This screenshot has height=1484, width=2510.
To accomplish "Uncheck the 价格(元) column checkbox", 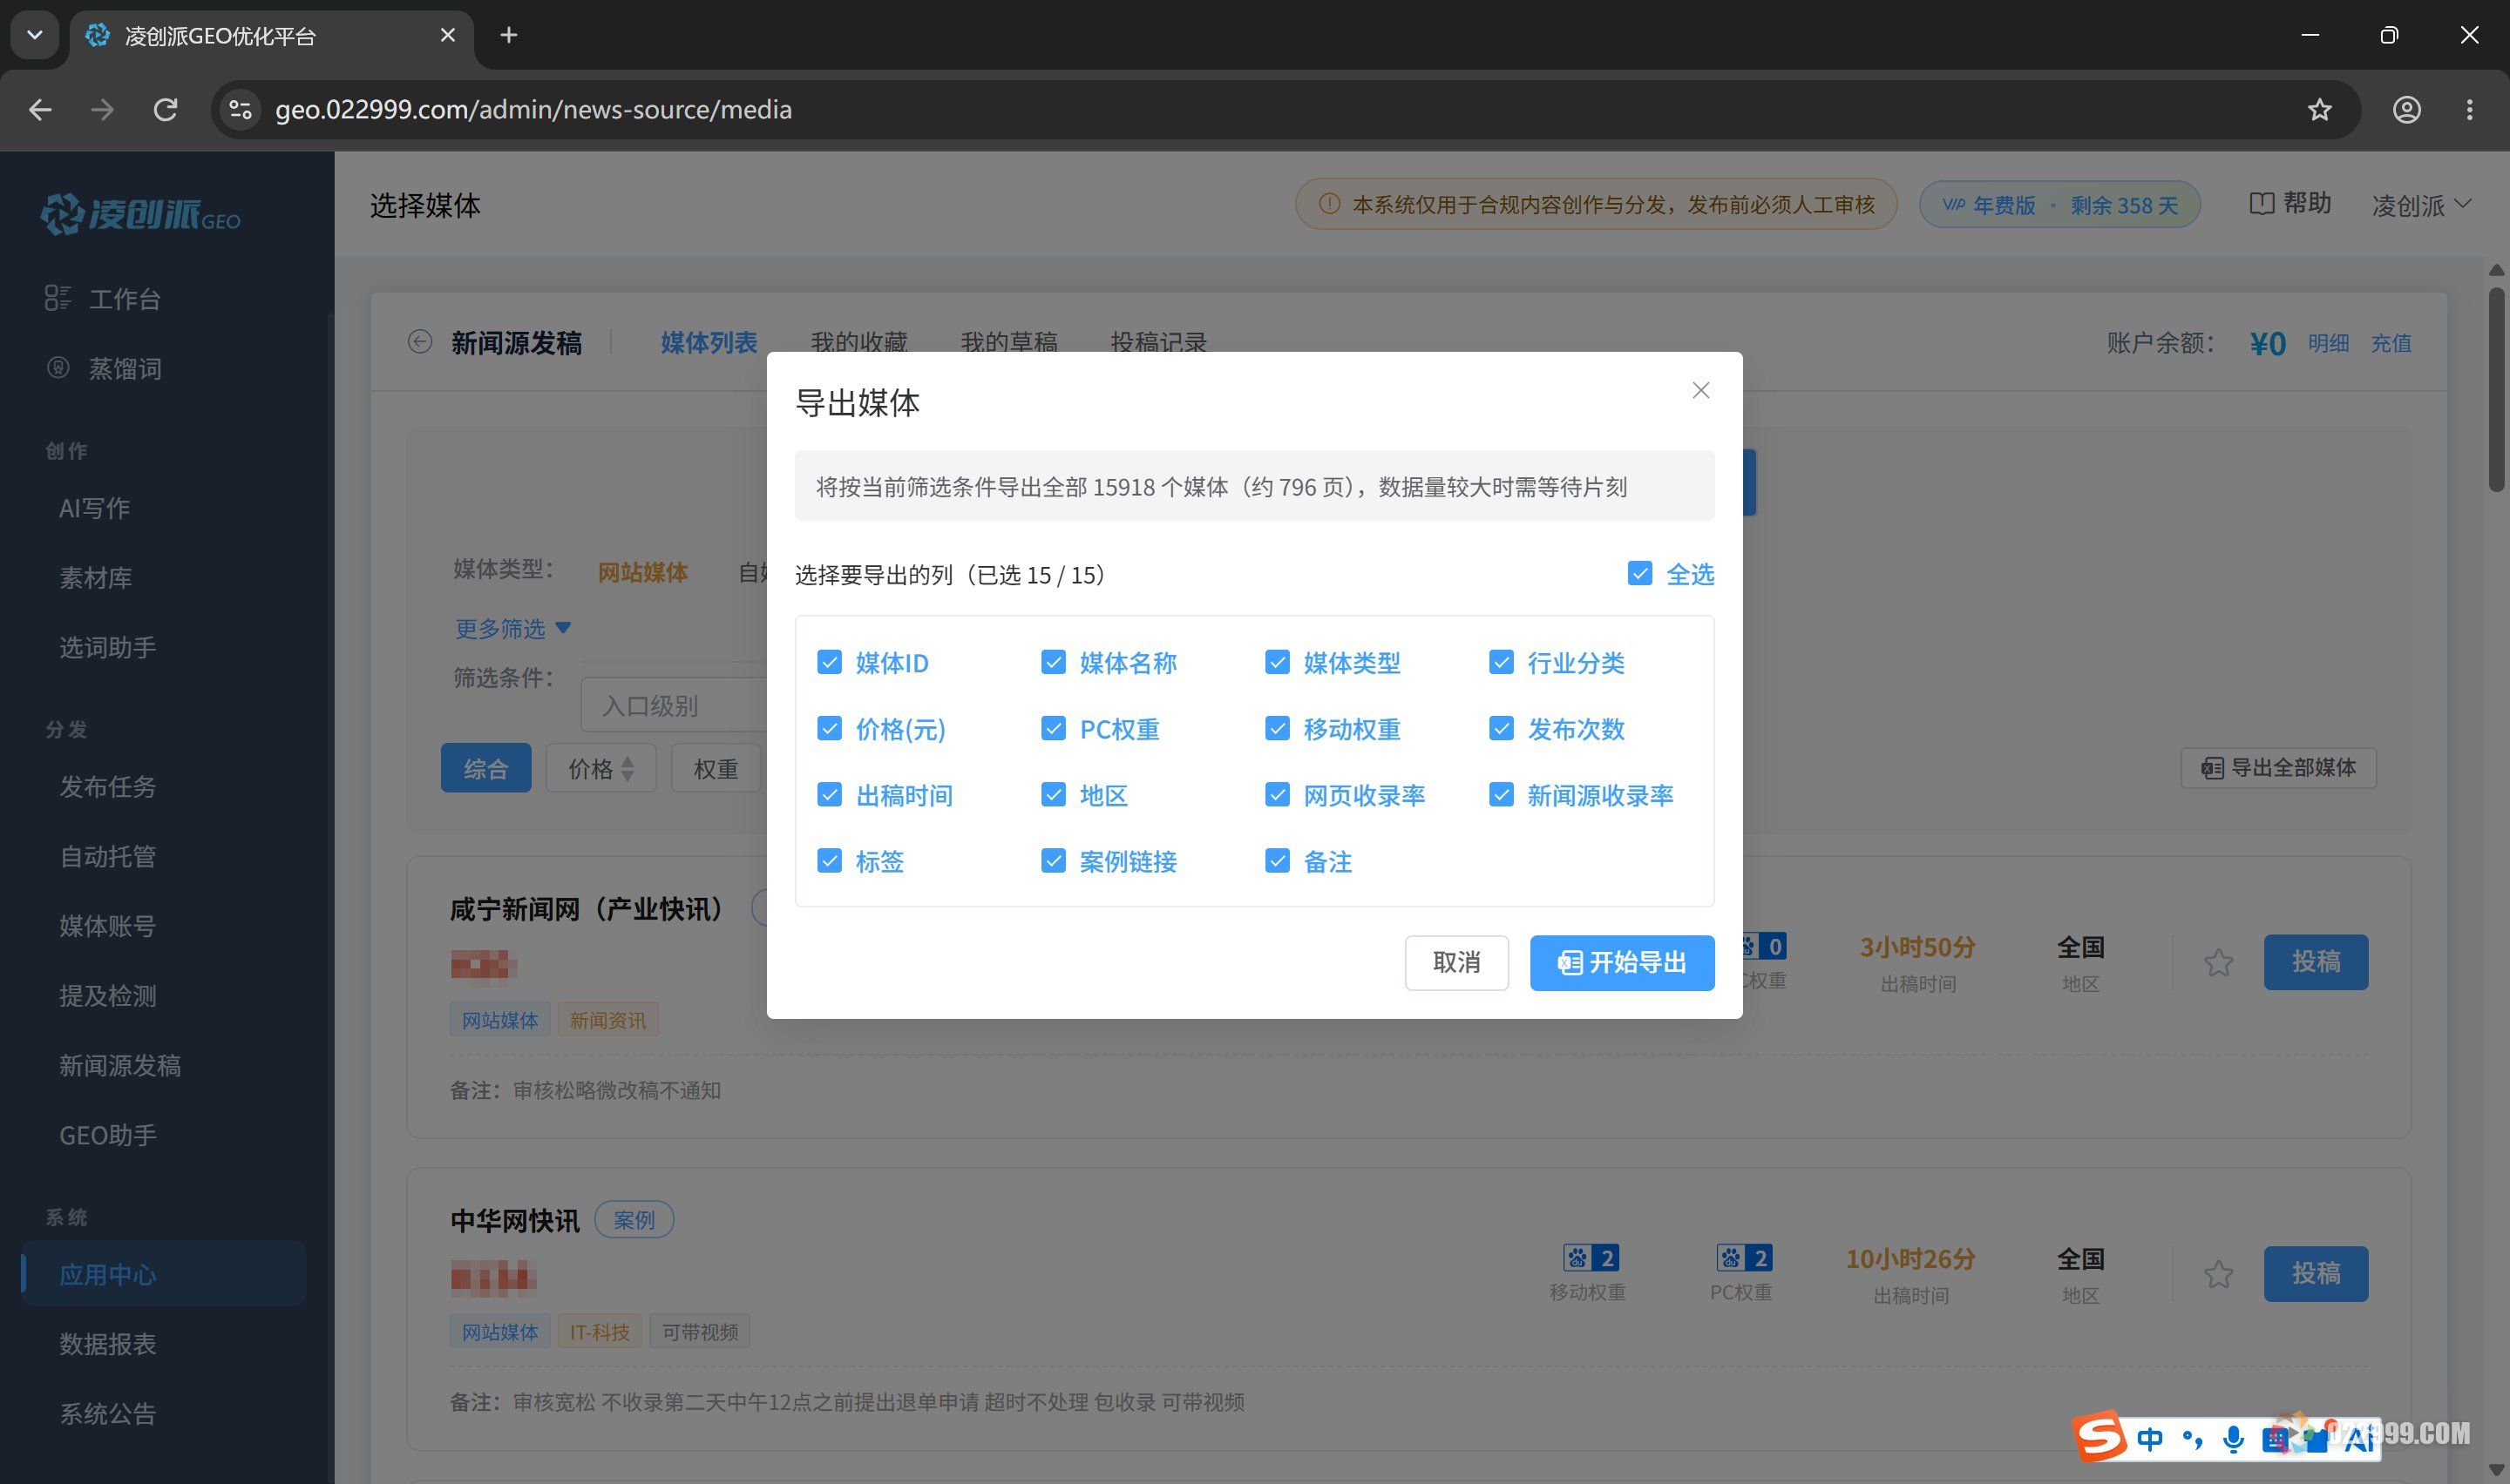I will click(830, 728).
